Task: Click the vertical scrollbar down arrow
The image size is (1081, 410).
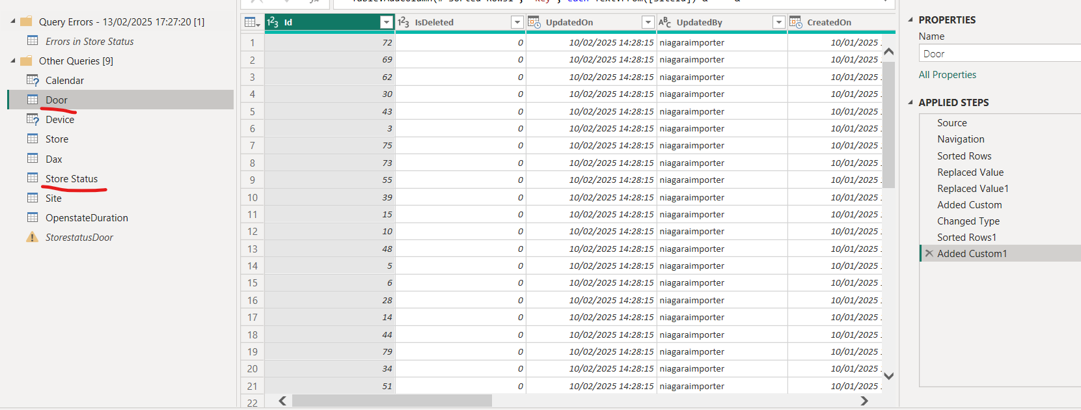Action: point(889,376)
